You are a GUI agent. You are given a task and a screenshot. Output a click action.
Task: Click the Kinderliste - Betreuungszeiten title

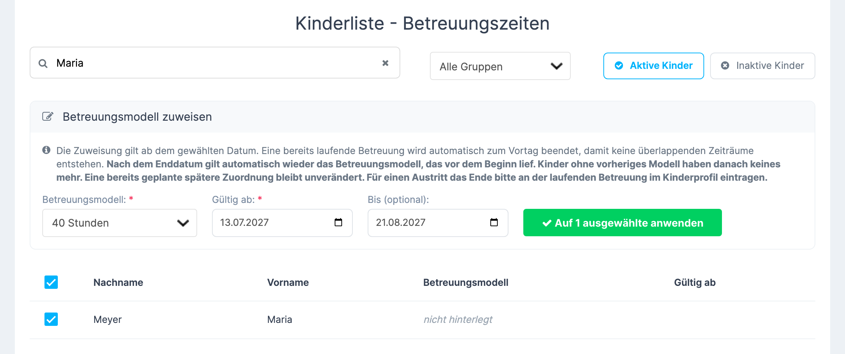tap(422, 23)
